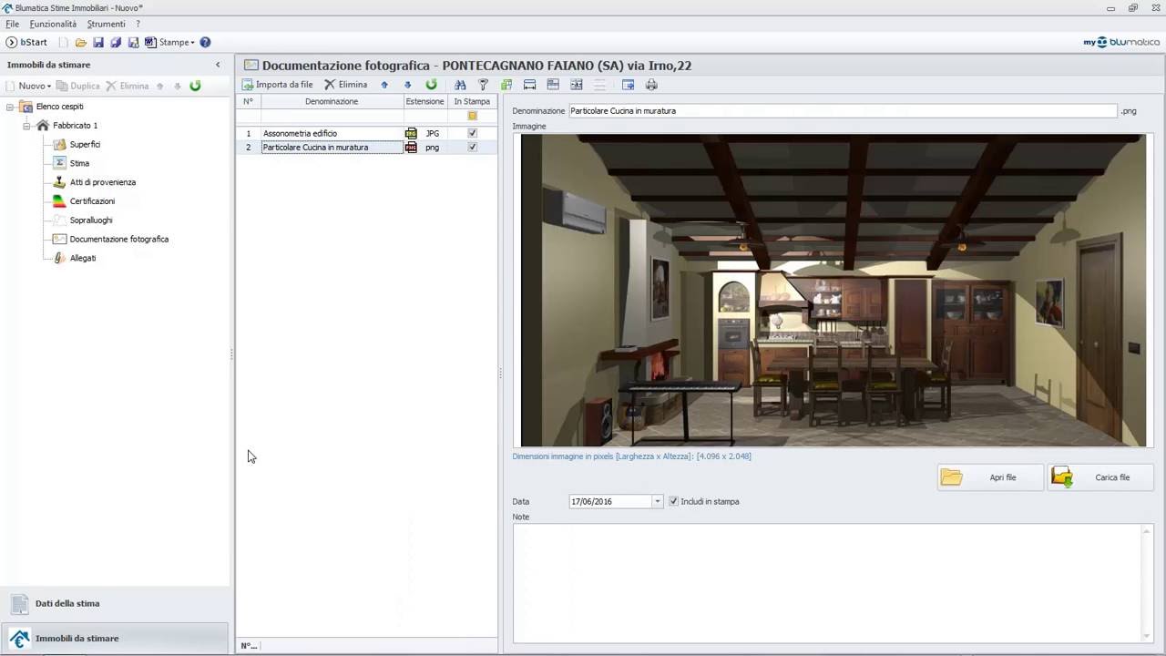This screenshot has width=1166, height=656.
Task: Toggle In Stampa checkbox for Particolare Cucina in muratura
Action: 472,147
